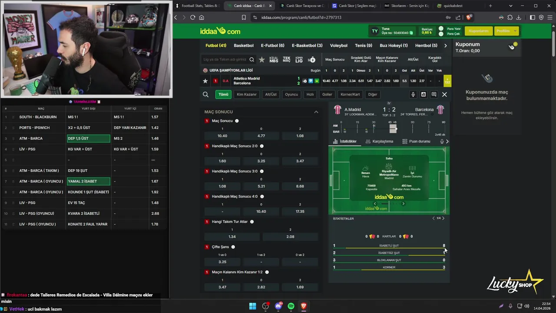The image size is (556, 313).
Task: Bet Maç Sonucu odds 10.40
Action: tap(222, 136)
